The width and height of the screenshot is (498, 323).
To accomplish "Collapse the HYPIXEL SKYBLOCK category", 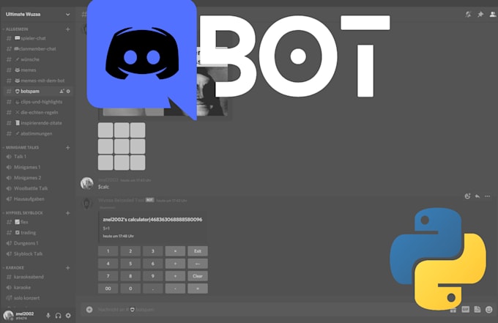I will pyautogui.click(x=24, y=213).
